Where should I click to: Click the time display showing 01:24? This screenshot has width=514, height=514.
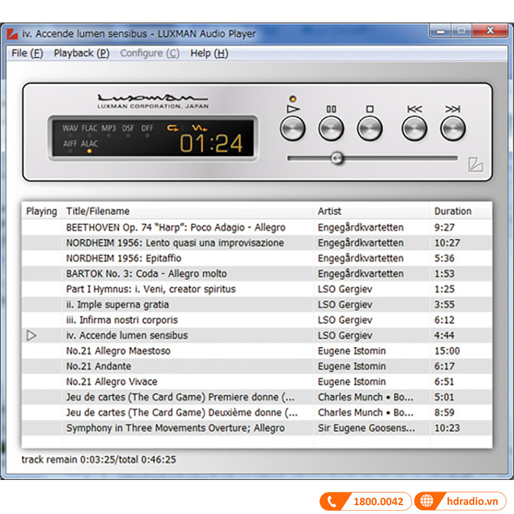pyautogui.click(x=211, y=143)
